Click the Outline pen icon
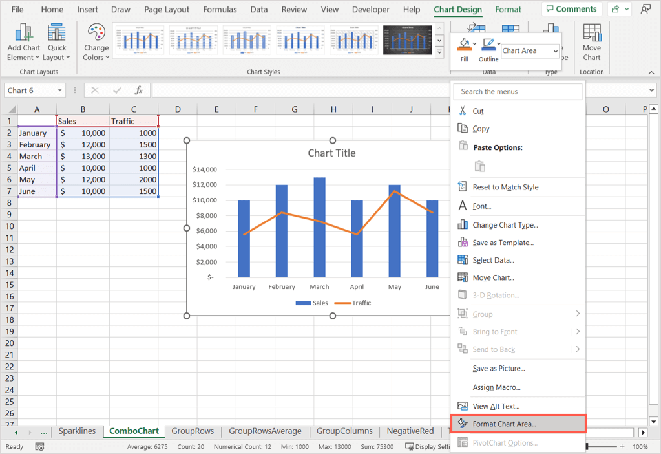 488,45
